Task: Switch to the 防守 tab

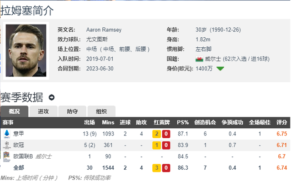Action: 72,111
